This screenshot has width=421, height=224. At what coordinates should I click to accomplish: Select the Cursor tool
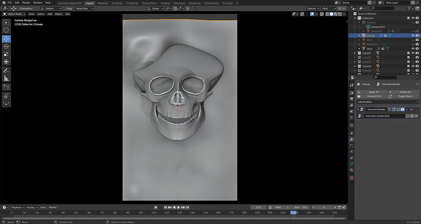[x=7, y=30]
